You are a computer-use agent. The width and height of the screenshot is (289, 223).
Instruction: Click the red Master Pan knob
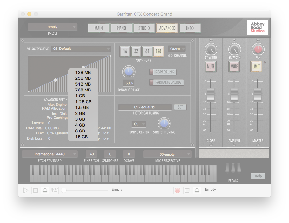tap(258, 49)
